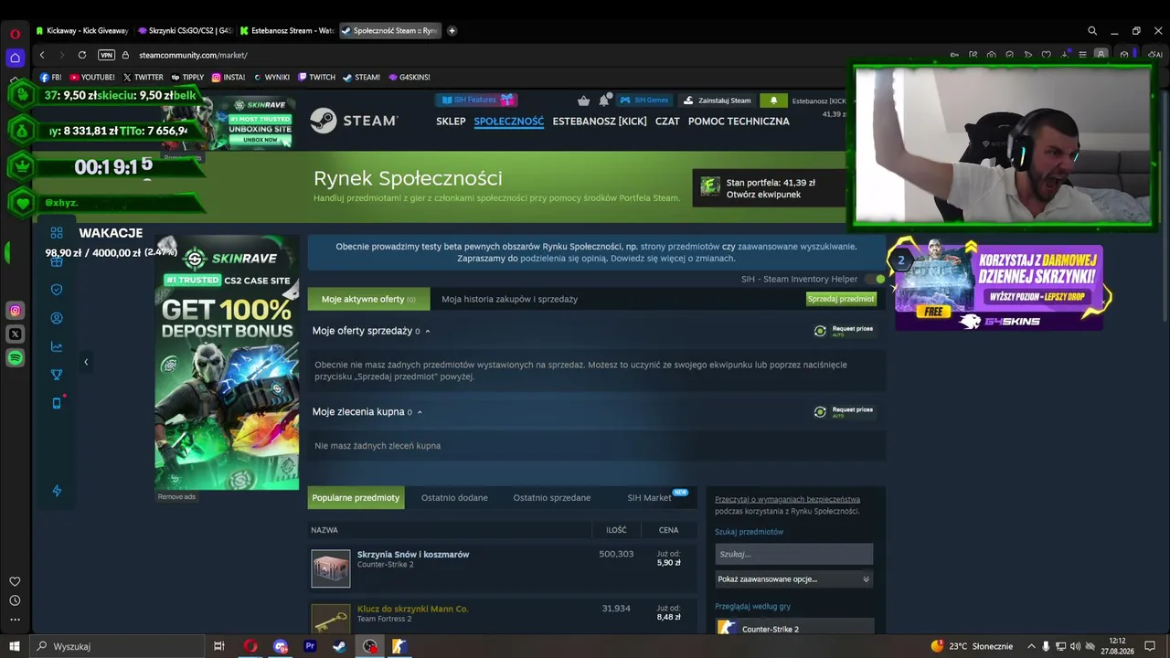Open the SKLEP menu in Steam

(451, 122)
